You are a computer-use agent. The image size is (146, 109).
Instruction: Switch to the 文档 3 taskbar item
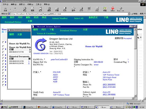tap(88, 107)
